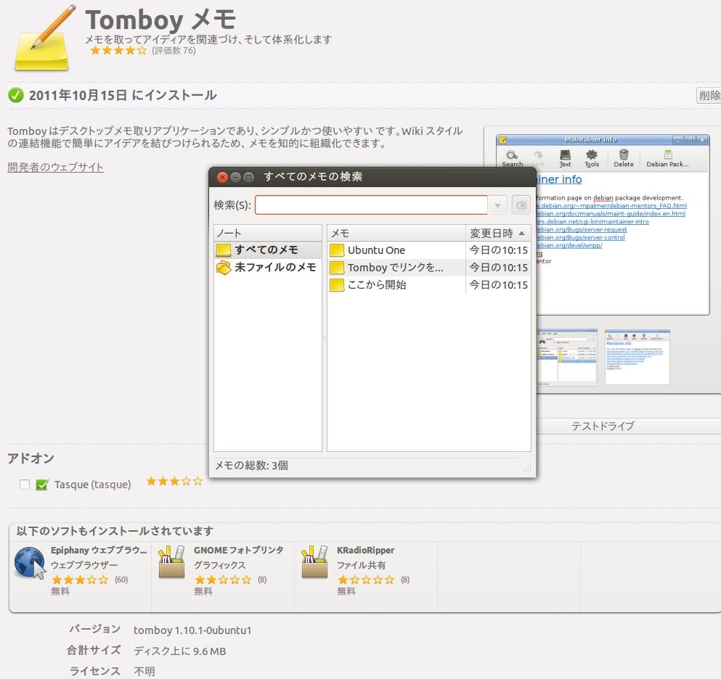Image resolution: width=721 pixels, height=679 pixels.
Task: Click Ubuntu One's 今日の10:15 date cell
Action: [x=498, y=250]
